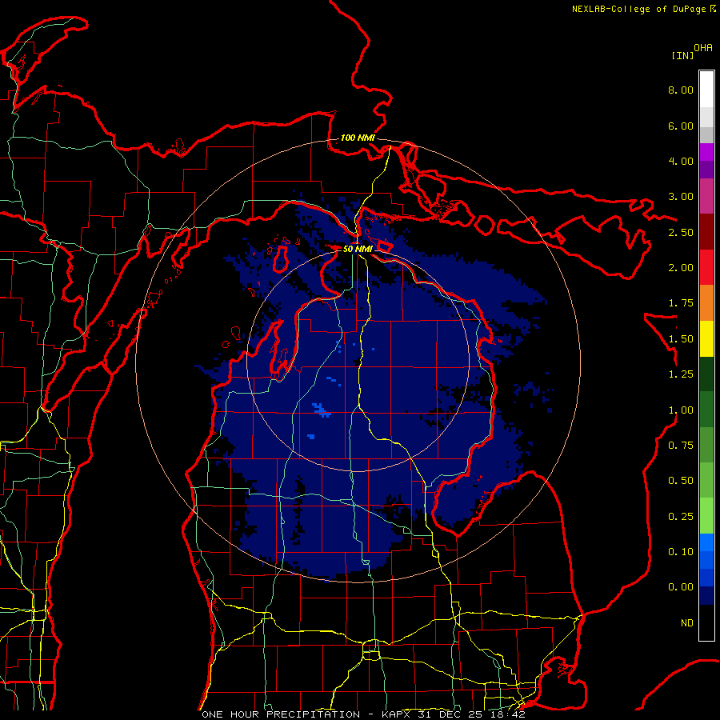Click the orange swatch beside 1.75
720x720 pixels.
click(706, 303)
